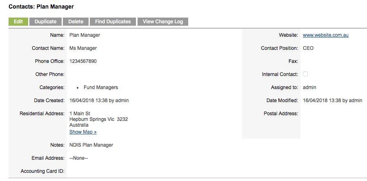Click the Accounting Card ID label
367x181 pixels.
(x=42, y=171)
